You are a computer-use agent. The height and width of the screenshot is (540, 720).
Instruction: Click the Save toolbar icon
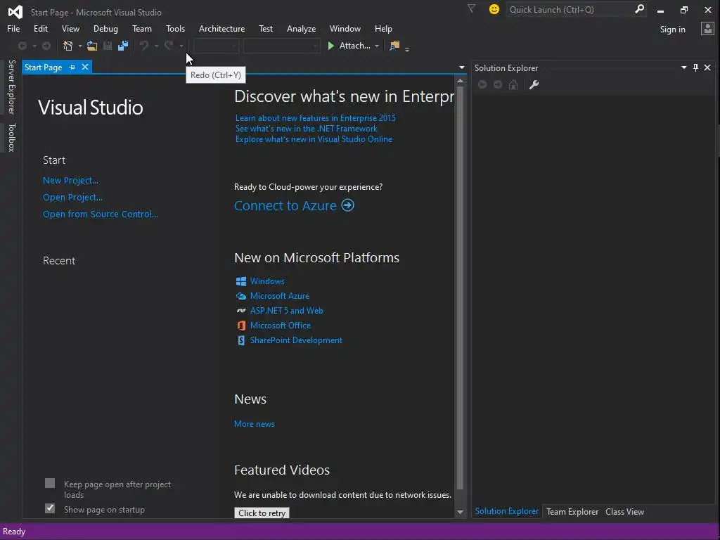[108, 46]
